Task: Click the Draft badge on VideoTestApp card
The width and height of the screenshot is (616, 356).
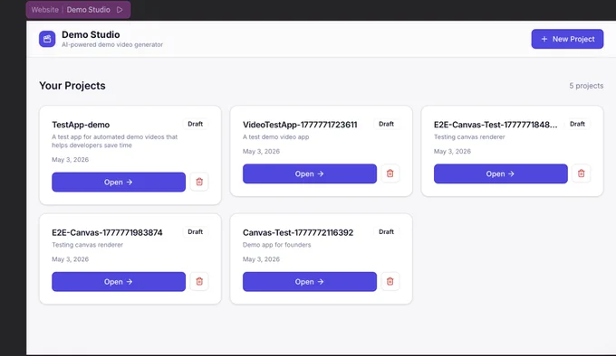Action: click(386, 124)
